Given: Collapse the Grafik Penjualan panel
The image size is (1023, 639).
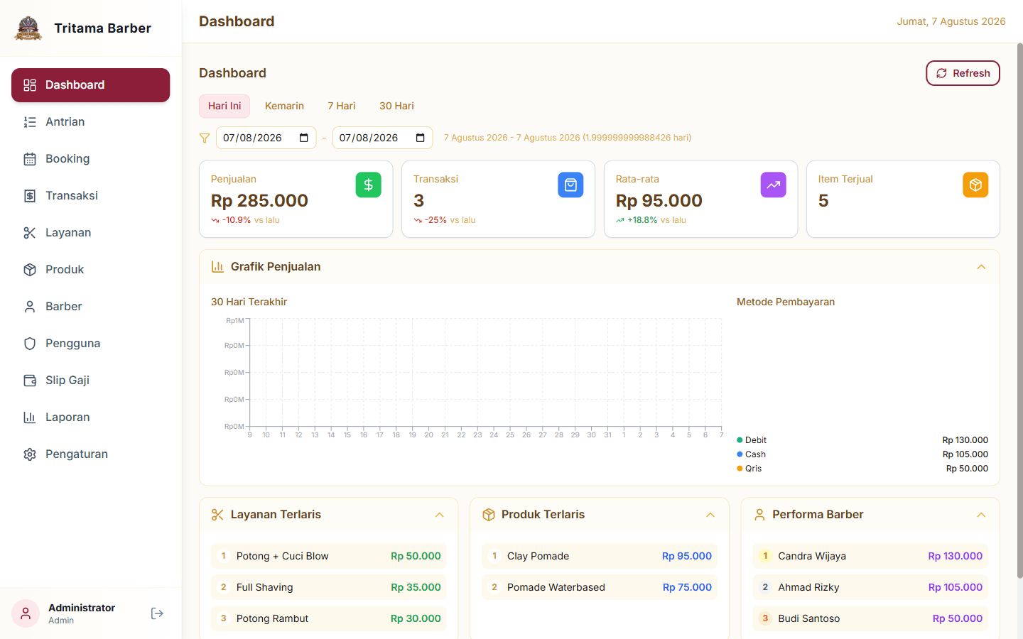Looking at the screenshot, I should (981, 267).
